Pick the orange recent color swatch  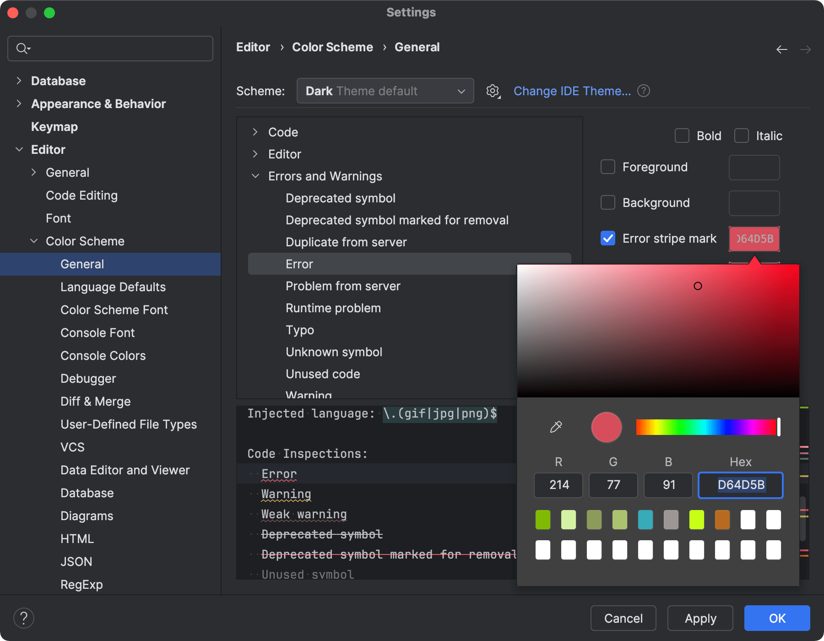(x=722, y=520)
